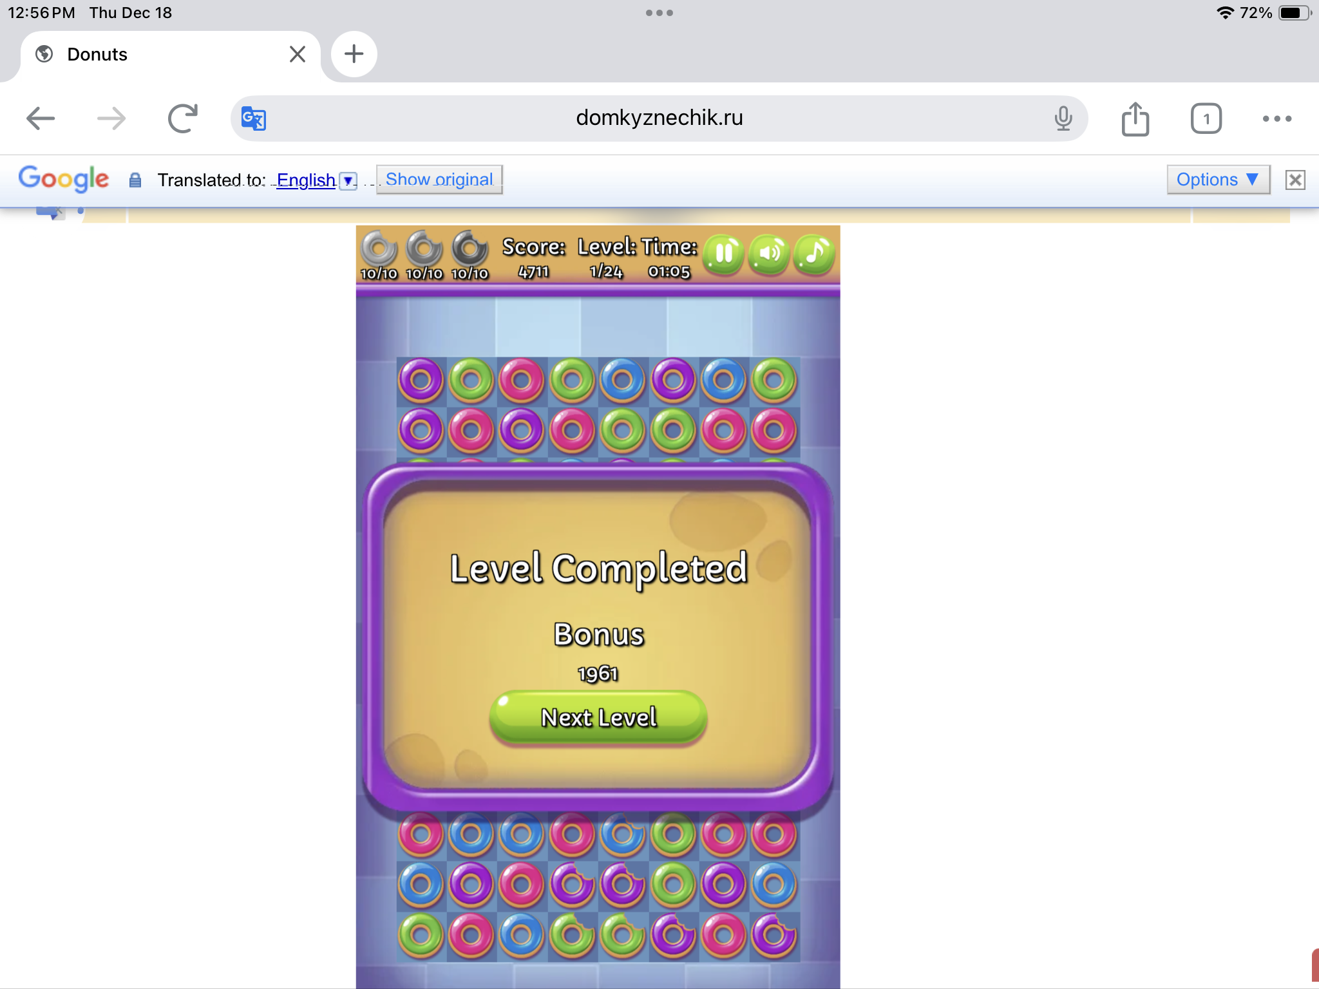
Task: Open the share sheet icon
Action: pyautogui.click(x=1135, y=118)
